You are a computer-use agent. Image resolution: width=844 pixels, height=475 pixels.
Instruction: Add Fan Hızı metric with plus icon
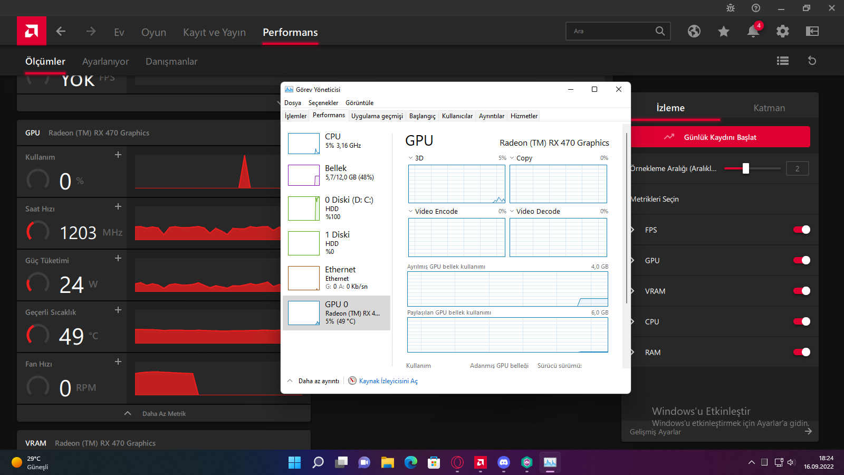(118, 362)
